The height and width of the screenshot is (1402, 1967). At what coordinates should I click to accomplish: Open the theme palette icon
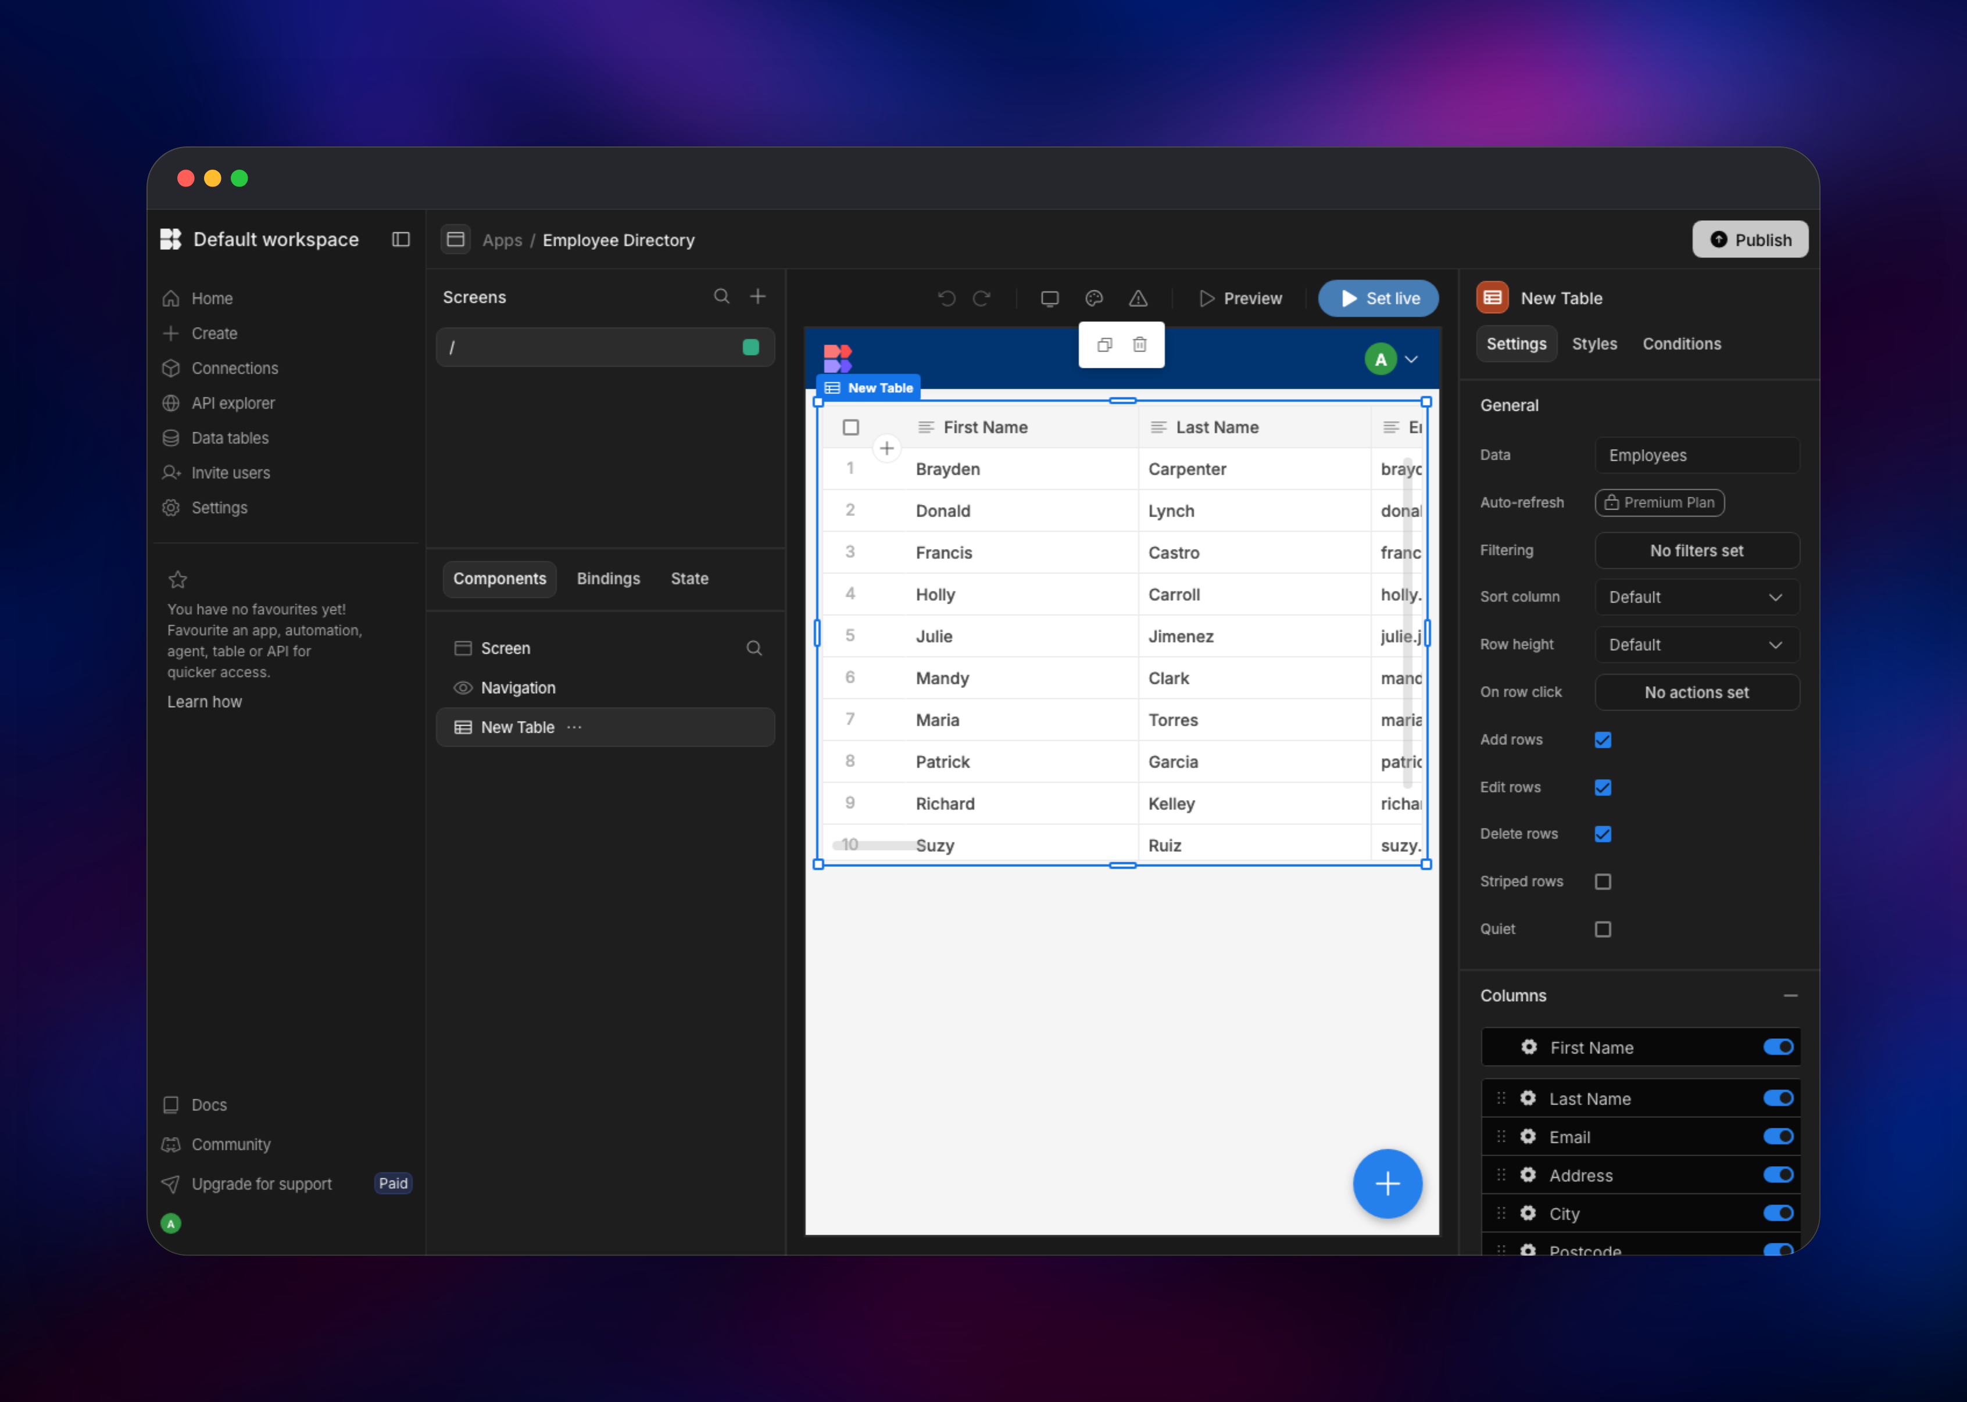[x=1094, y=299]
